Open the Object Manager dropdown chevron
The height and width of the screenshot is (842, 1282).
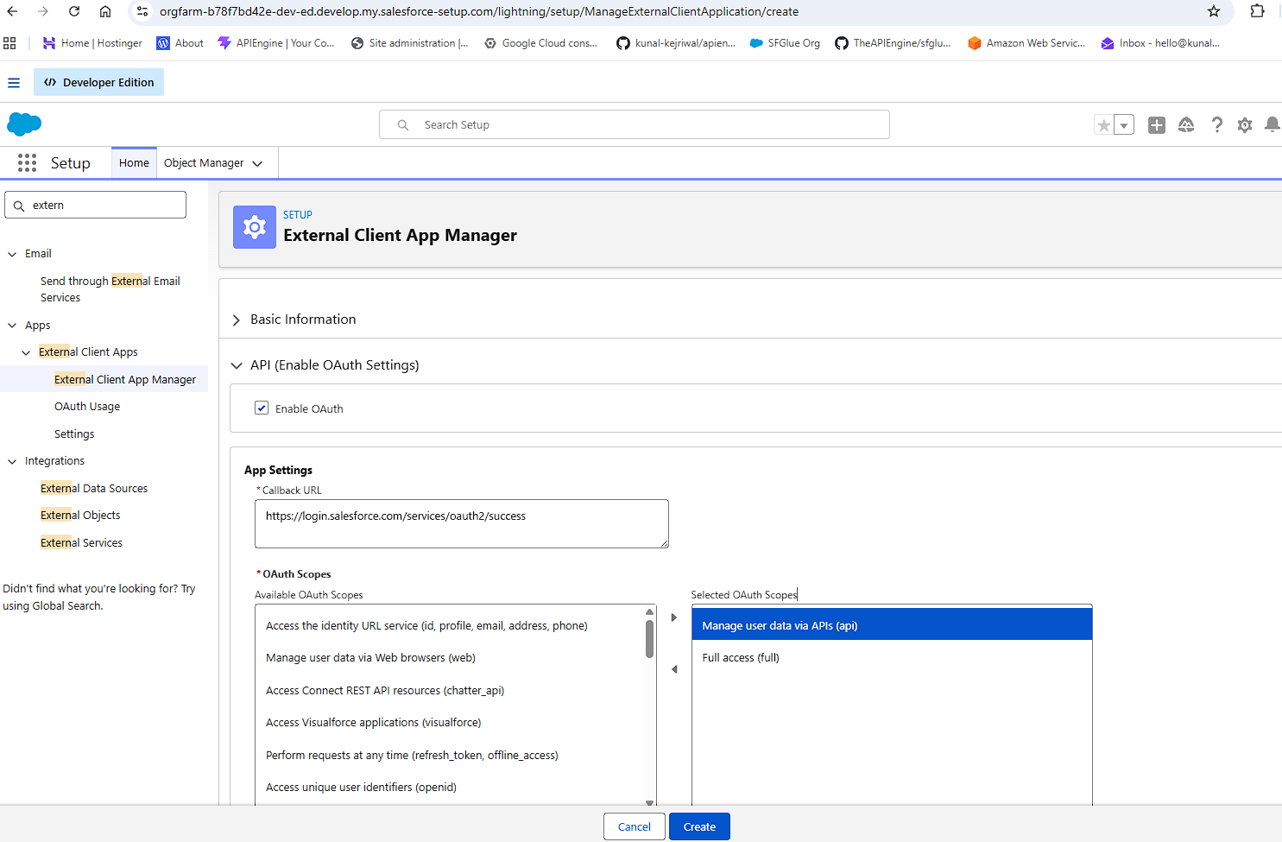point(257,163)
